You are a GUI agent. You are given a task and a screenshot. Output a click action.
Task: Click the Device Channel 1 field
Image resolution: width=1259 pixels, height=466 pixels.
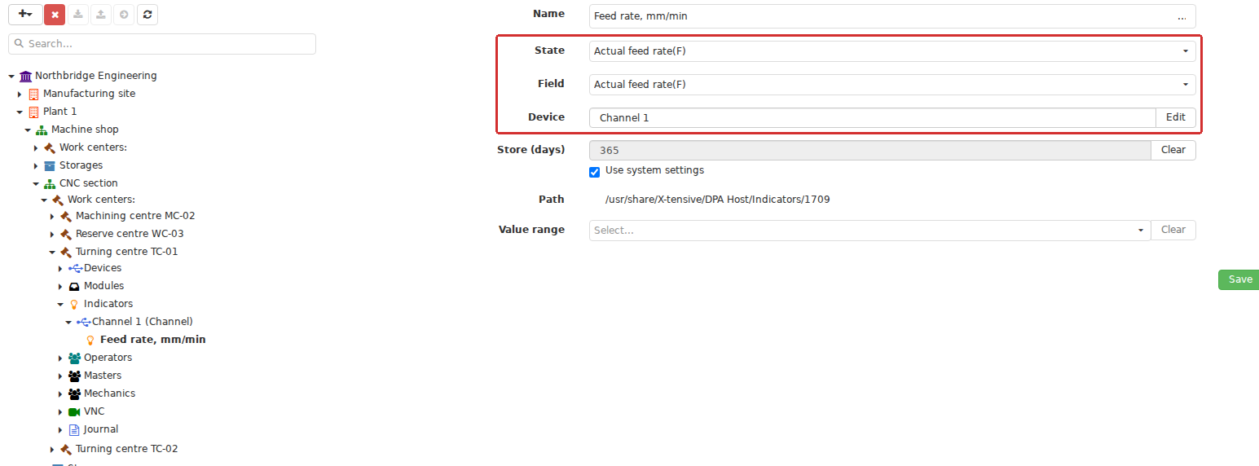[872, 118]
